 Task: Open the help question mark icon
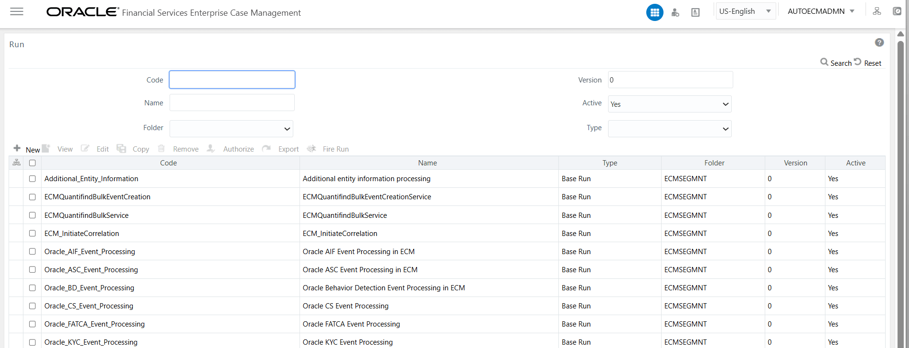click(879, 42)
